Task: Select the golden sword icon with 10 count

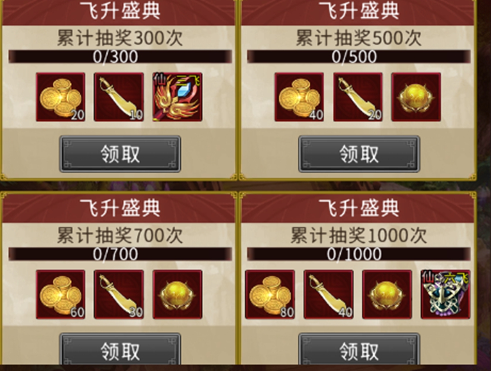Action: [x=119, y=97]
